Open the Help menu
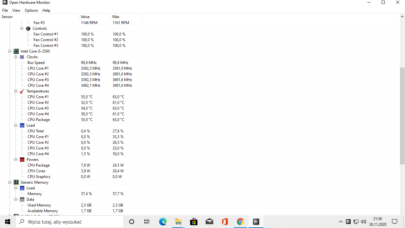This screenshot has height=228, width=405. pos(46,10)
